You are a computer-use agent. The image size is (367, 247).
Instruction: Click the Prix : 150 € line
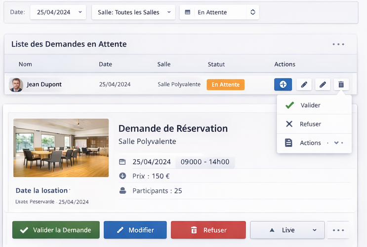[151, 176]
